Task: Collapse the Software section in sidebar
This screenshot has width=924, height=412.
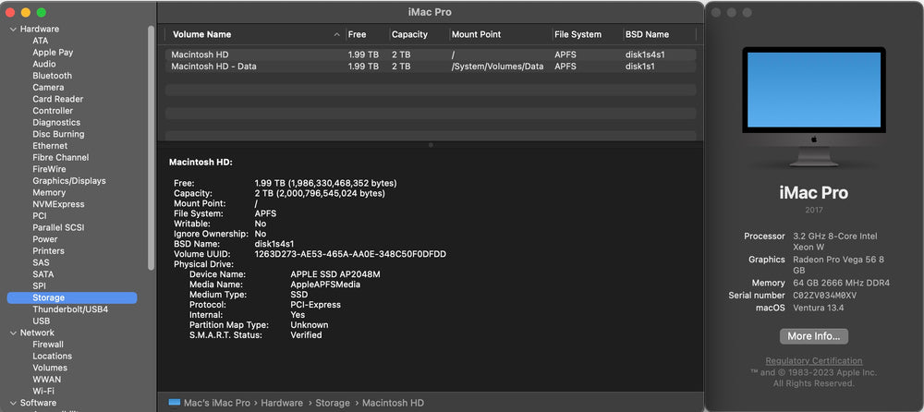Action: 13,403
